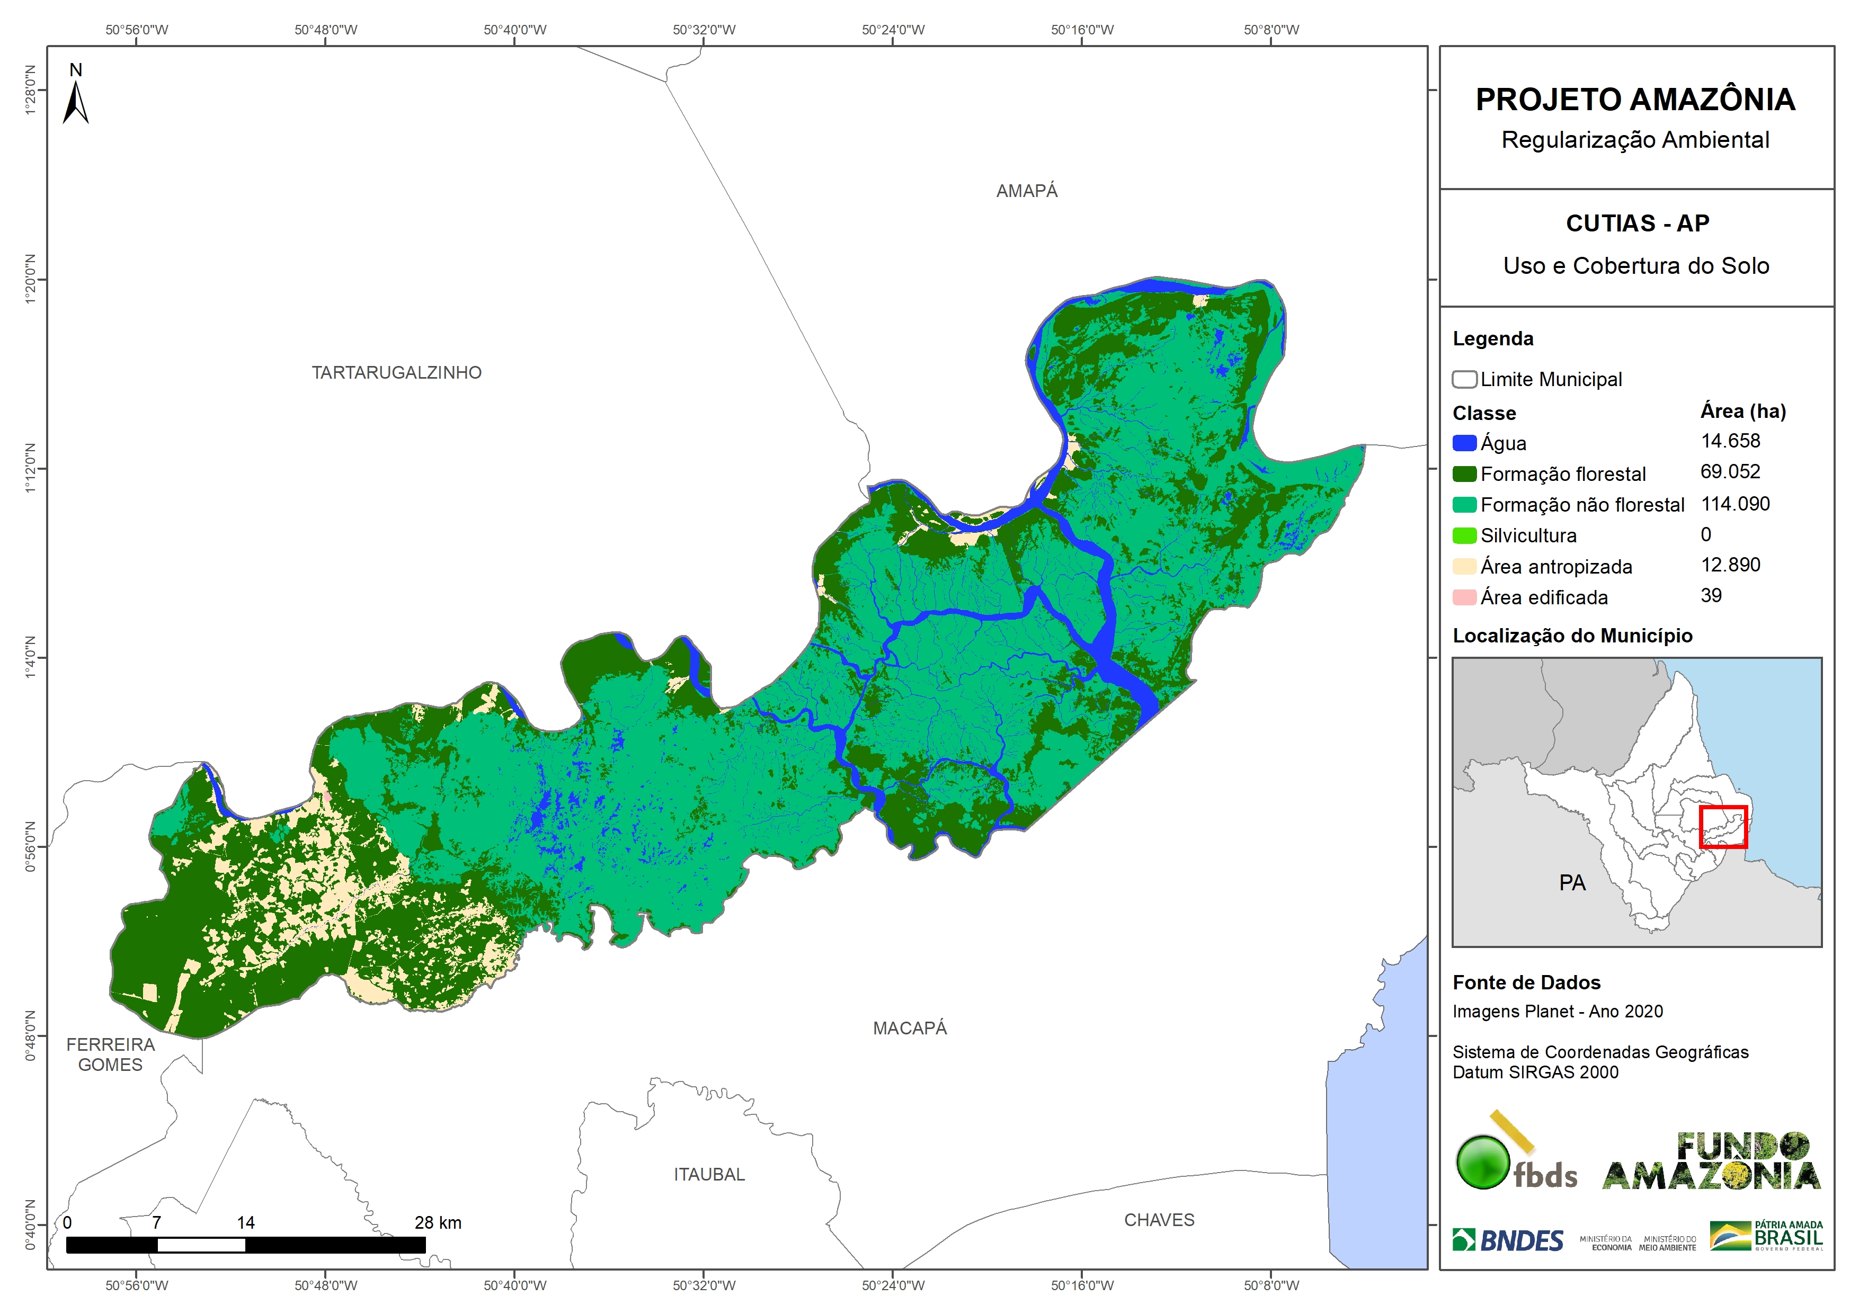Click the Água blue legend swatch
Screen dimensions: 1859x1314
[1464, 443]
